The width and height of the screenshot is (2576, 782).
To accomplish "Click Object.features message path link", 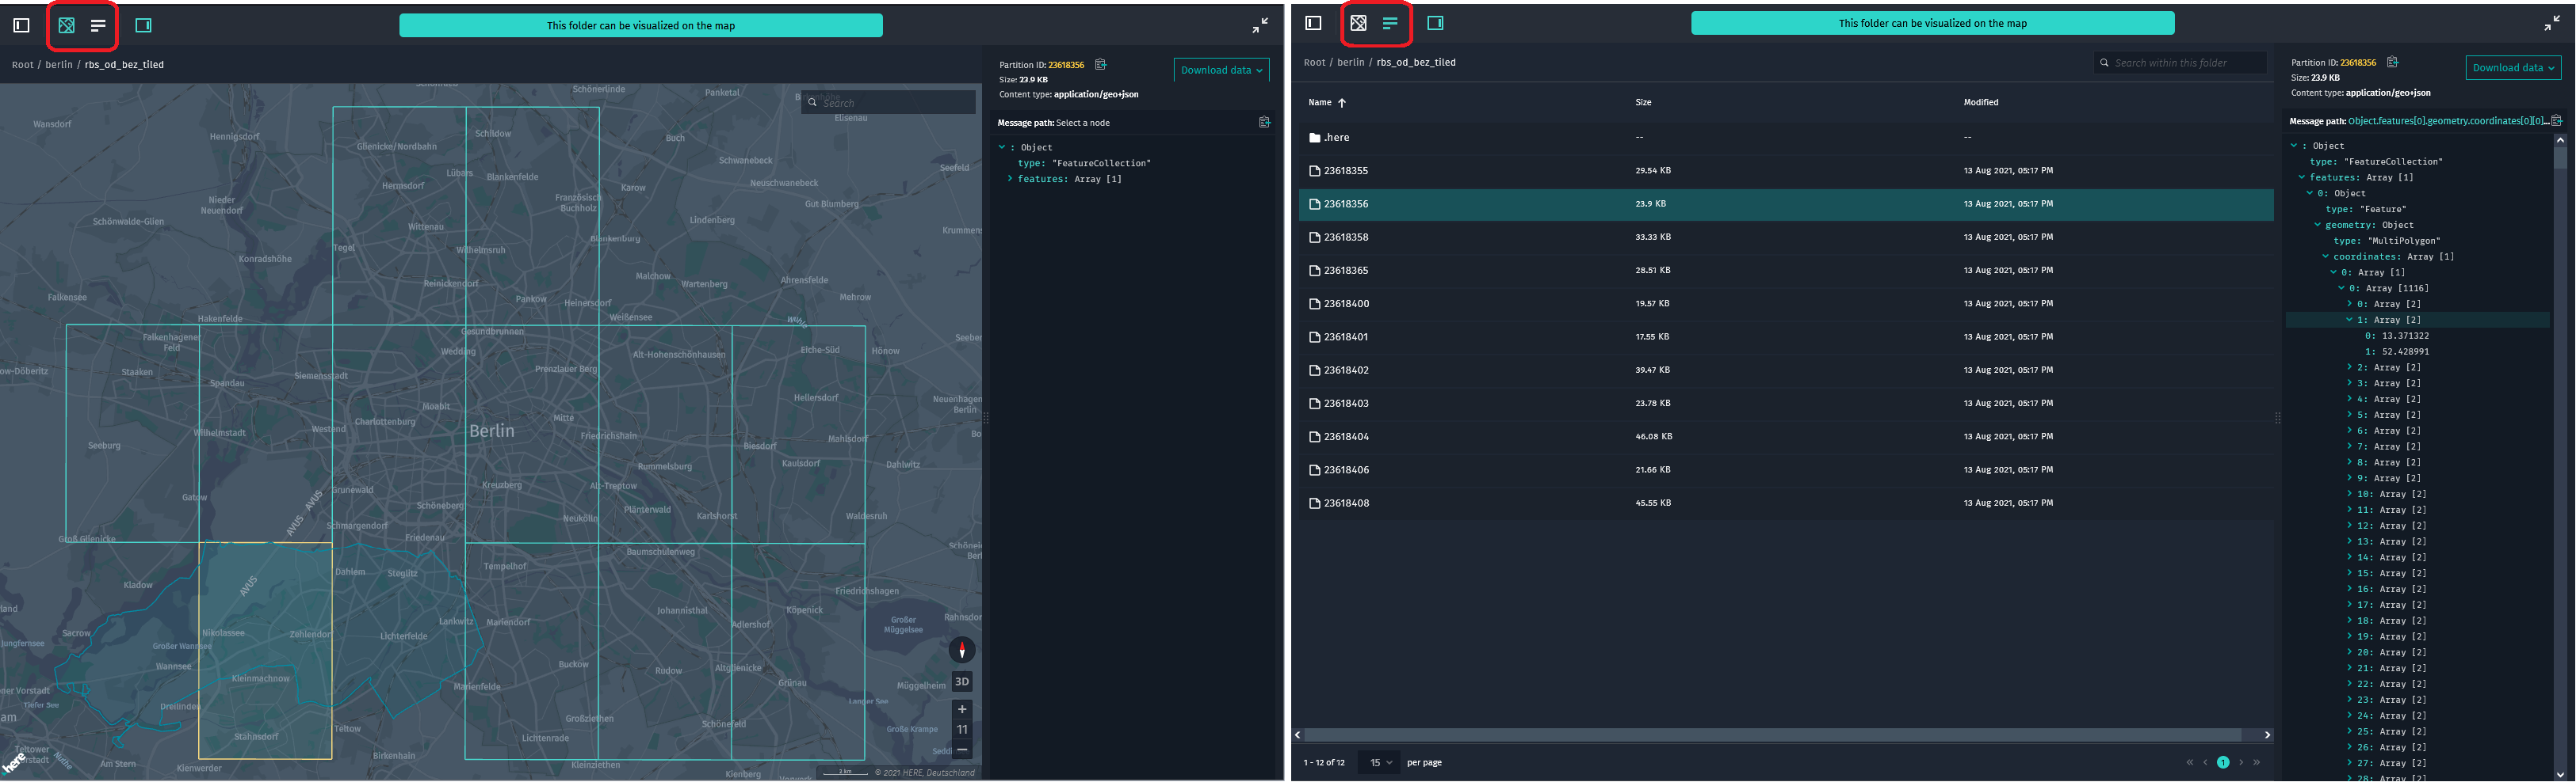I will (x=2448, y=121).
